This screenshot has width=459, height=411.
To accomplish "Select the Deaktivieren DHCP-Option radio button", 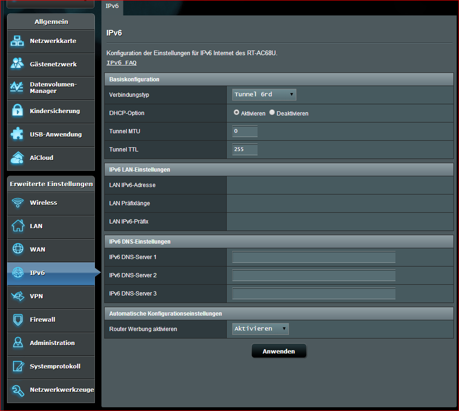I will click(272, 113).
